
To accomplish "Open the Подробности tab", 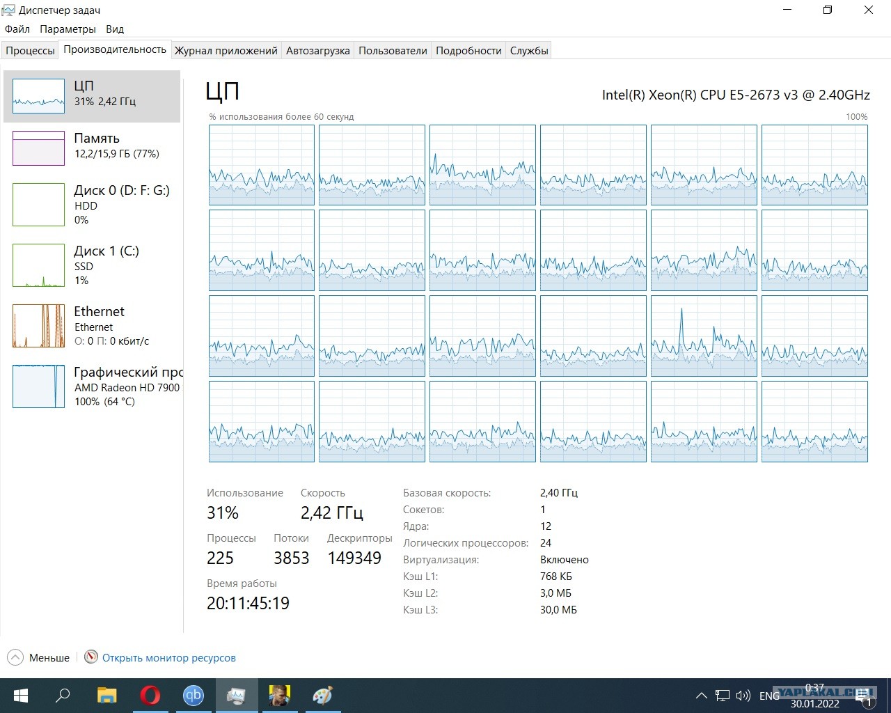I will [x=468, y=51].
